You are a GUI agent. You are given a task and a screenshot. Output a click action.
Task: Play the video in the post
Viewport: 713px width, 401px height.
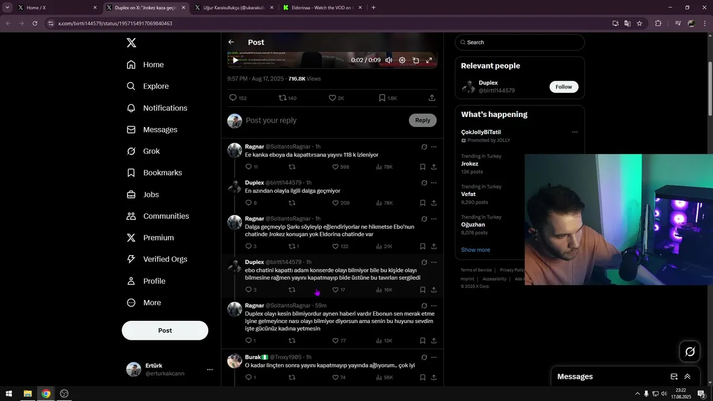tap(236, 60)
